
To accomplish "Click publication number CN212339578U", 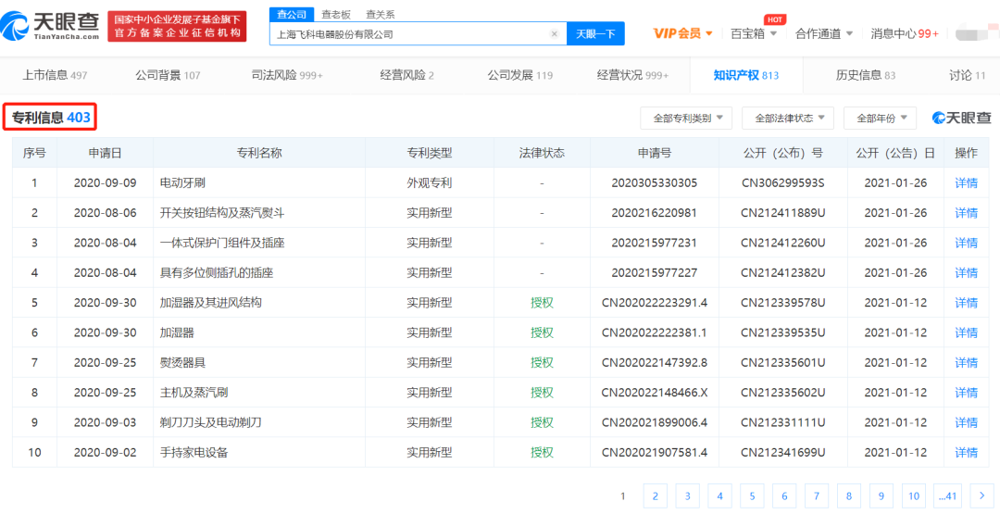I will (x=783, y=303).
